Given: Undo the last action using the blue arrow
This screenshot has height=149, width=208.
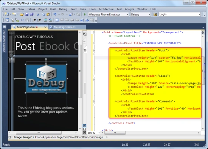Looking at the screenshot, I should [x=55, y=14].
